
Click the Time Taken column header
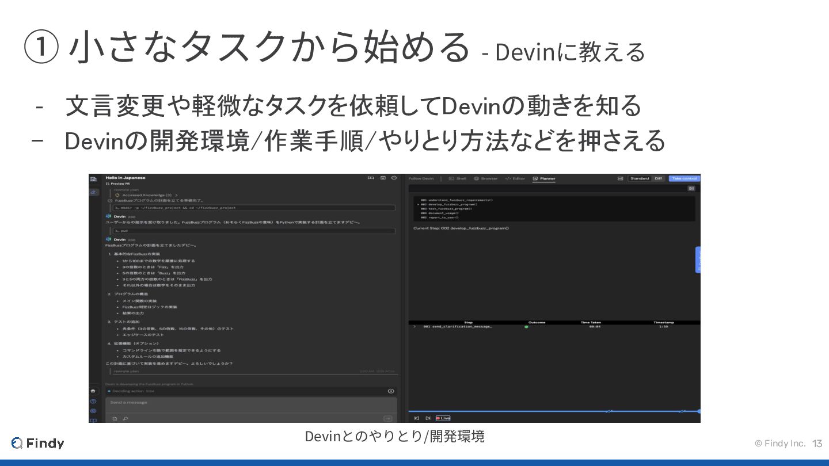pos(591,322)
